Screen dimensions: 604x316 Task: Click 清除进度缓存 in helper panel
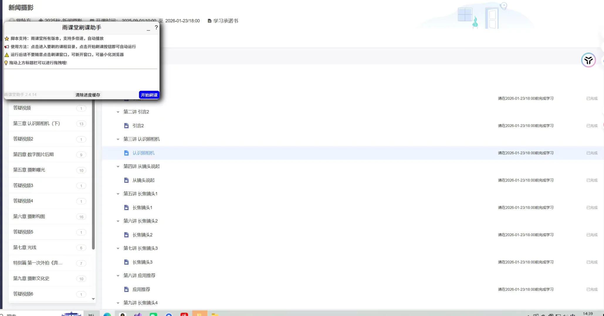pyautogui.click(x=88, y=95)
